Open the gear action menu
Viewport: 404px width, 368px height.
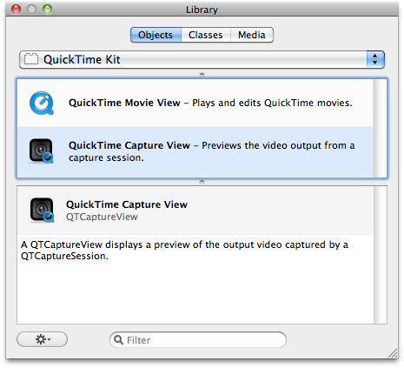pos(43,339)
